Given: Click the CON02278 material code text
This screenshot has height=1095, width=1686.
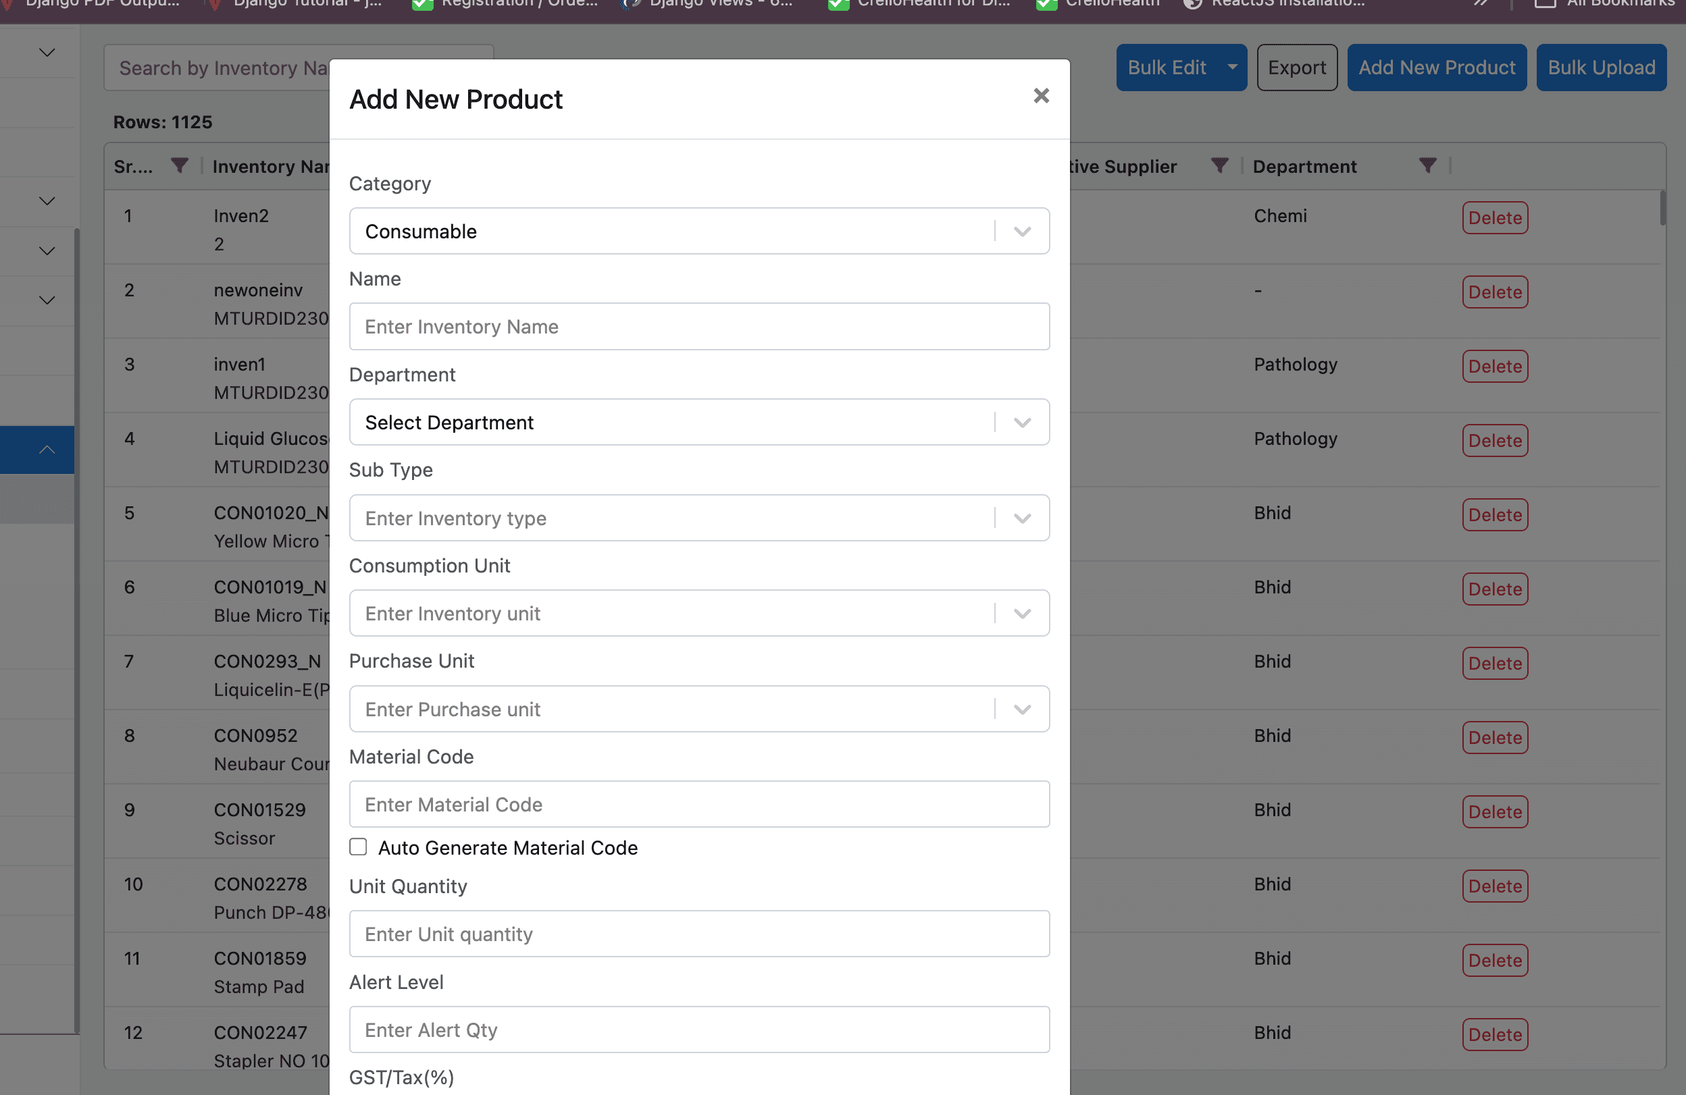Looking at the screenshot, I should [x=261, y=885].
